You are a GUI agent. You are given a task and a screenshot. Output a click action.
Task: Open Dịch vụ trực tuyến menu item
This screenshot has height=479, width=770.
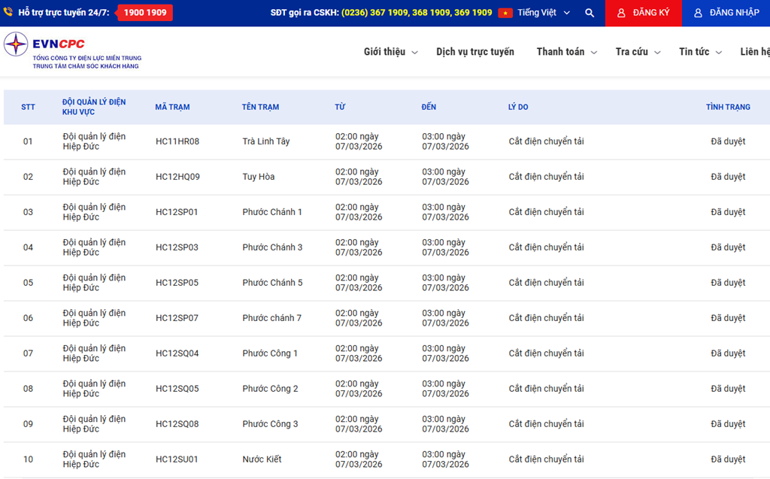(475, 52)
